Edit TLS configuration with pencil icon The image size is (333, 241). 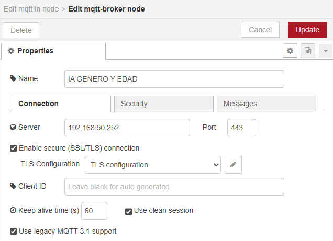(x=233, y=165)
